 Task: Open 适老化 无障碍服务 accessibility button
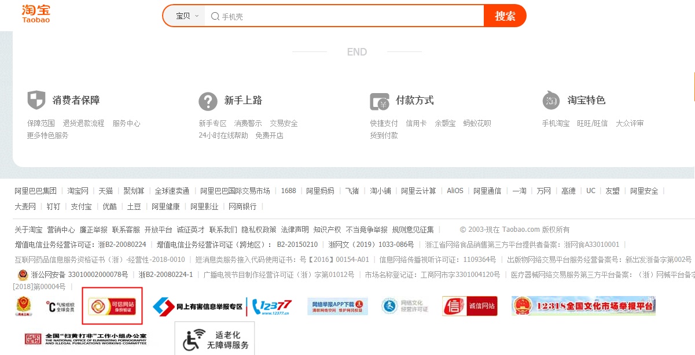click(x=215, y=339)
